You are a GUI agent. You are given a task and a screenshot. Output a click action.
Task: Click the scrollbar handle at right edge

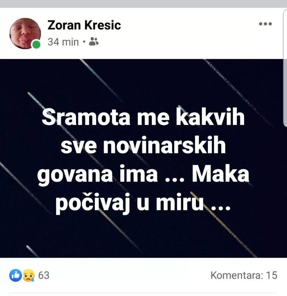pos(285,68)
